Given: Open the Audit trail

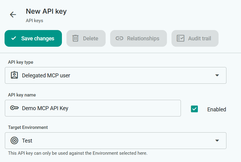Looking at the screenshot, I should pos(195,39).
